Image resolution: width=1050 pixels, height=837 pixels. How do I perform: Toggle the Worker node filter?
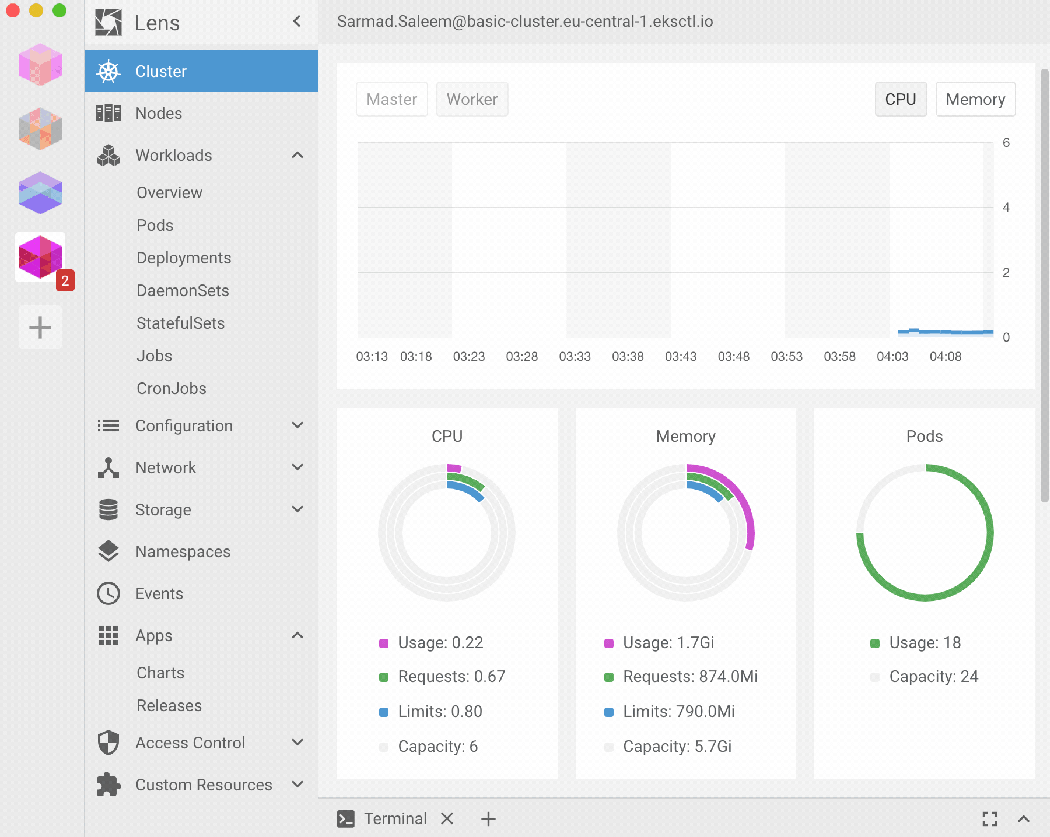472,99
